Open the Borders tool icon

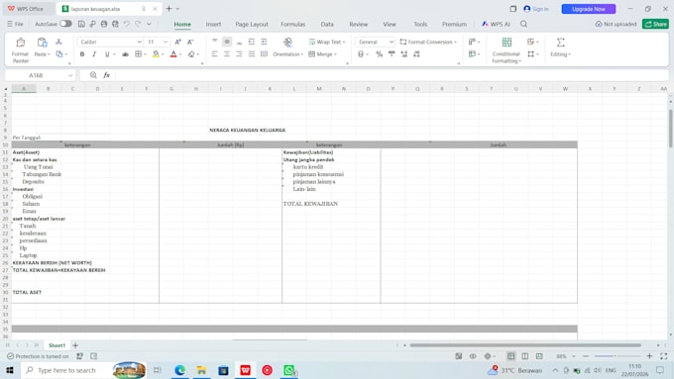[139, 54]
